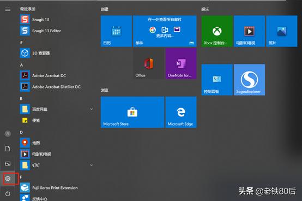The width and height of the screenshot is (302, 201).
Task: Launch Snagit 13 Editor
Action: point(57,31)
